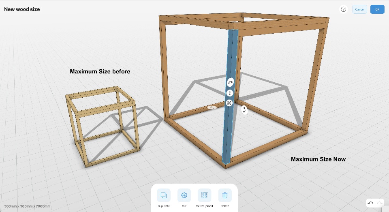
Task: Confirm with the OK button
Action: tap(377, 9)
